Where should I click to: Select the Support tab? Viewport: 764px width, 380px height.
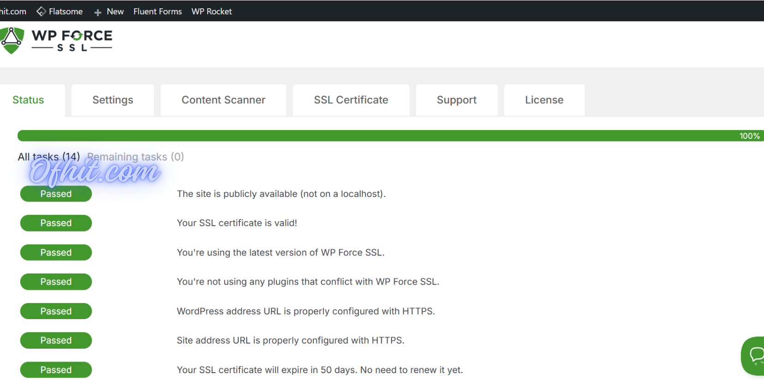456,100
